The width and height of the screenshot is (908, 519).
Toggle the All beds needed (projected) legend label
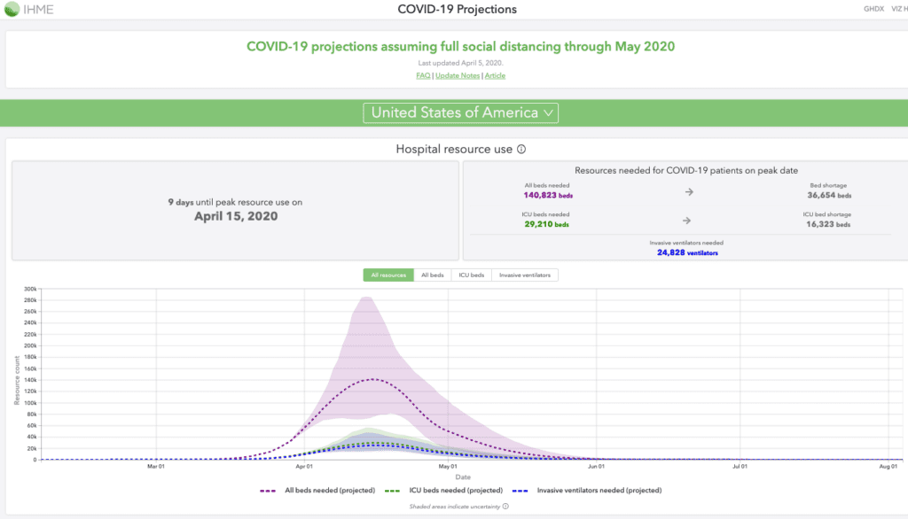click(330, 490)
